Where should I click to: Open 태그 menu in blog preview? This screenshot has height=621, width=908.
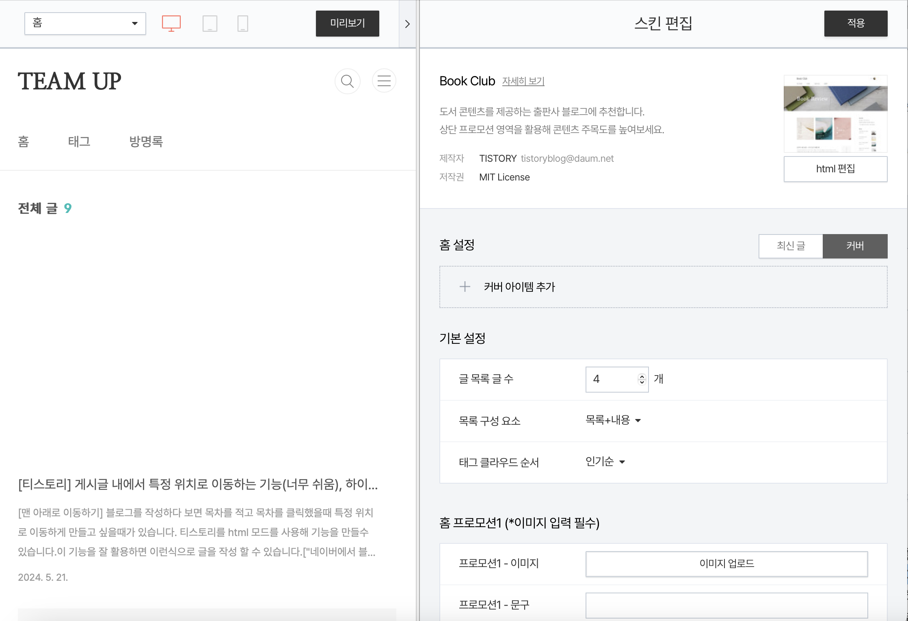pyautogui.click(x=79, y=141)
